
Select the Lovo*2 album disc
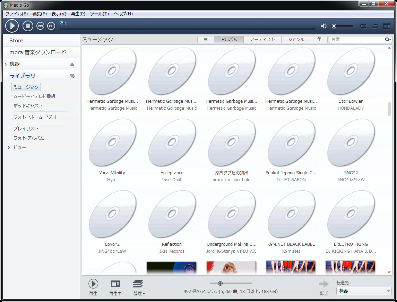pos(112,215)
